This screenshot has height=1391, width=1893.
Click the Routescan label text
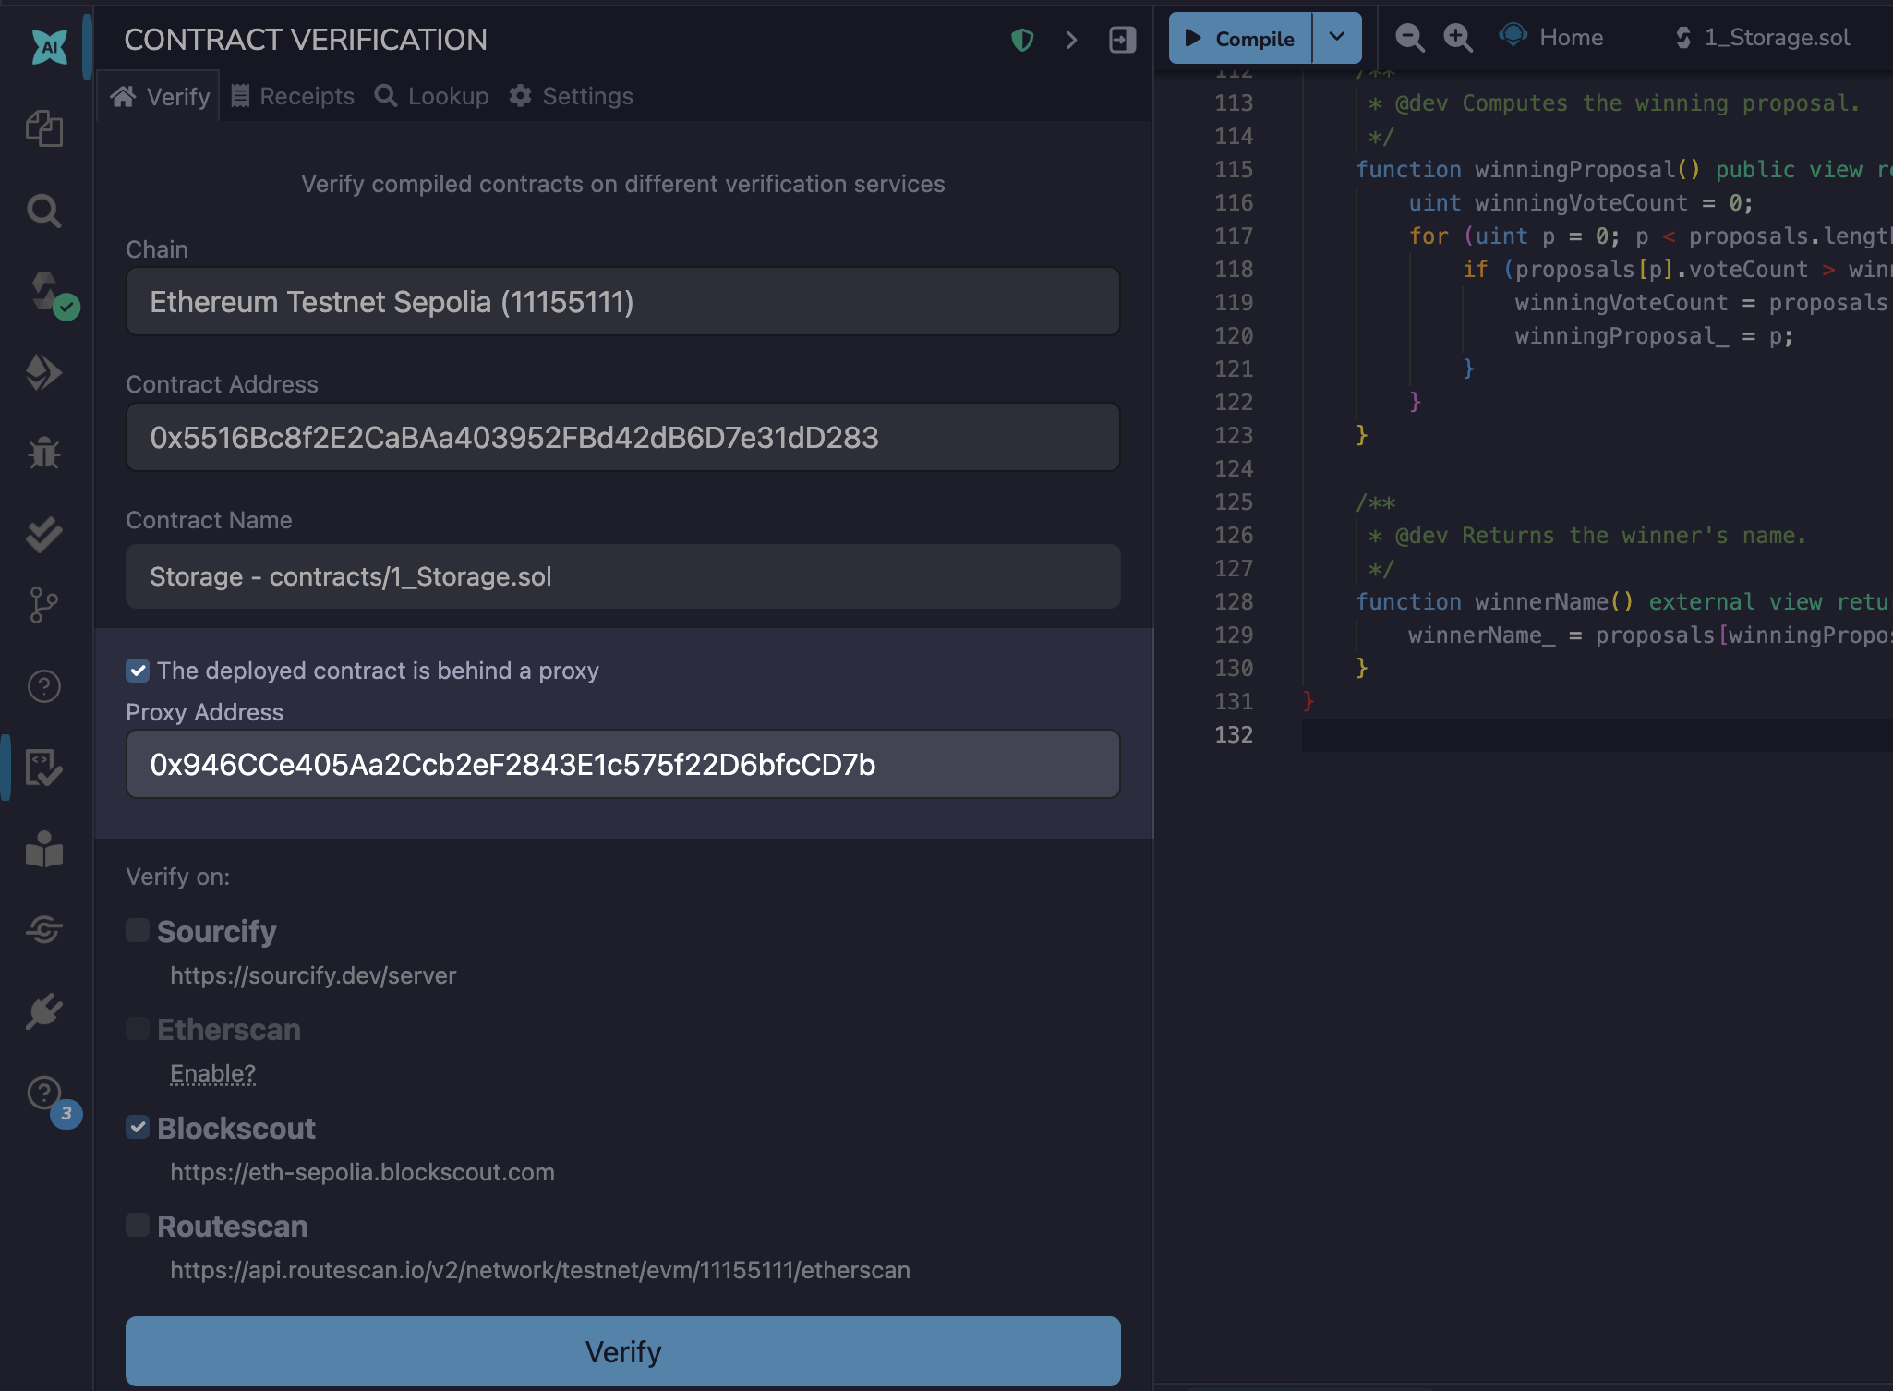click(x=233, y=1227)
